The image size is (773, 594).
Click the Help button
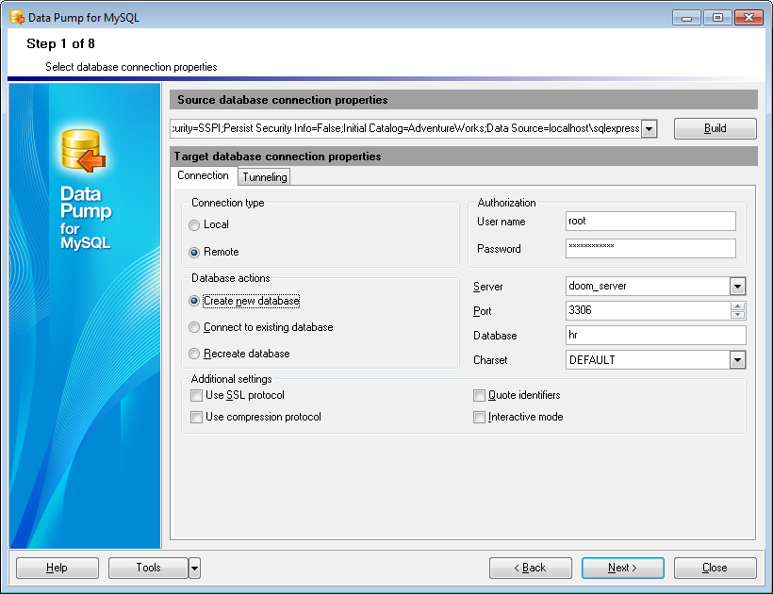coord(58,568)
